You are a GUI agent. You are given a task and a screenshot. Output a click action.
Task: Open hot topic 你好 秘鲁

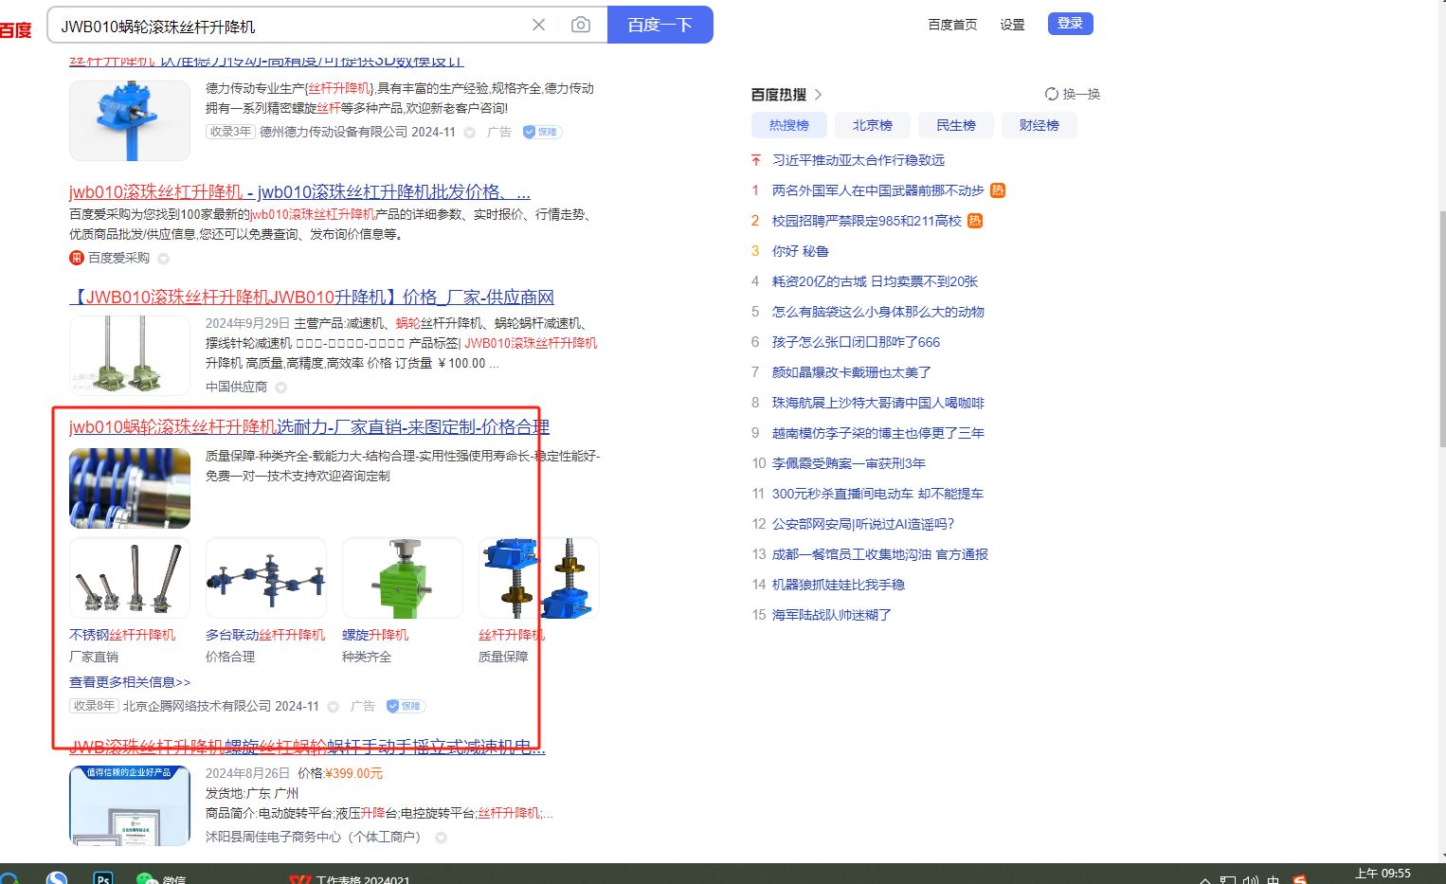[x=801, y=251]
